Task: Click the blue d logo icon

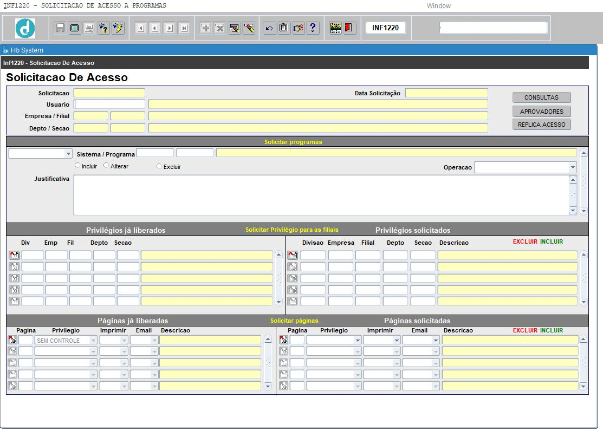Action: pos(25,28)
